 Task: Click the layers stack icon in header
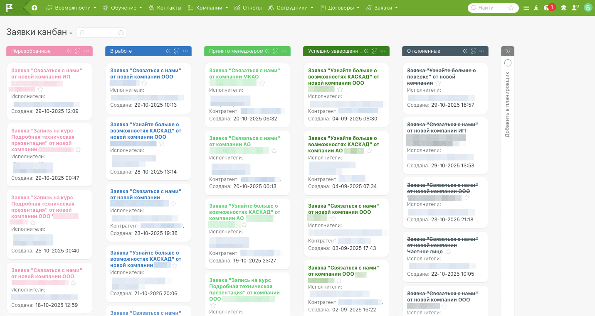[x=563, y=8]
